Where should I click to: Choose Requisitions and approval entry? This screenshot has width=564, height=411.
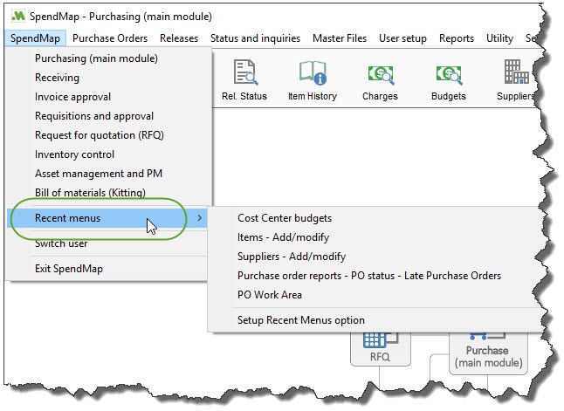(108, 116)
